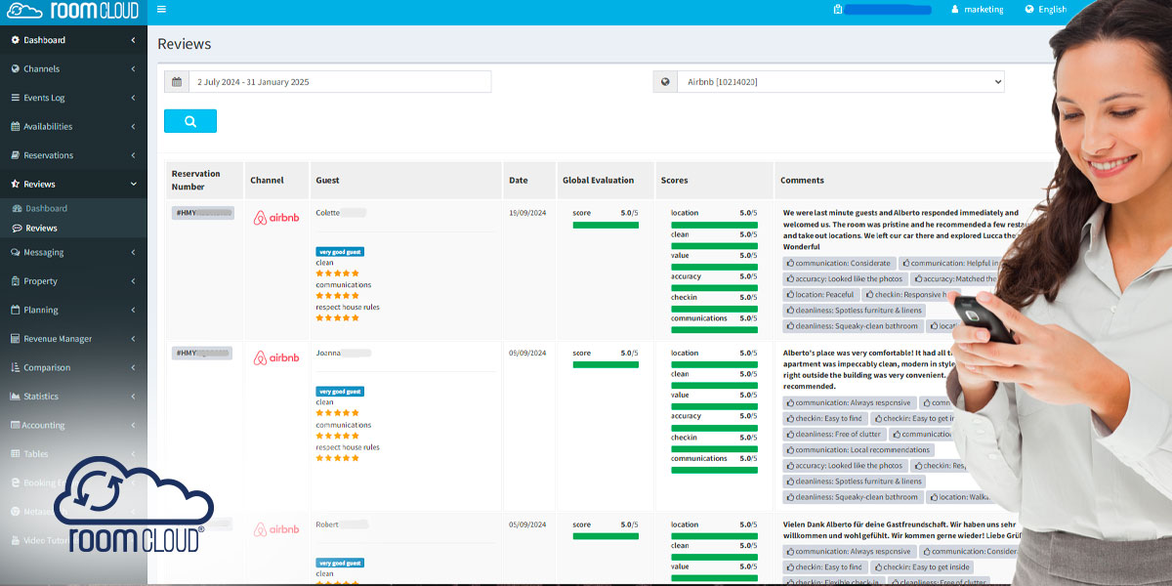The image size is (1172, 586).
Task: Click the clipboard icon in the top bar
Action: tap(838, 10)
